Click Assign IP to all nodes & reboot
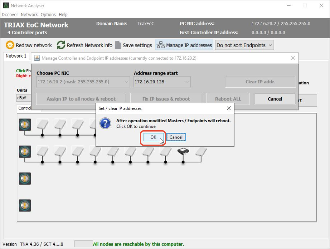Screen dimensions: 330x249 81,99
